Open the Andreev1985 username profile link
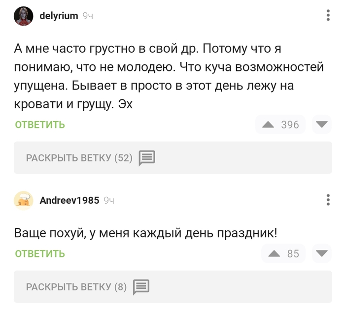Screen dimensions: 345x313 pos(69,200)
